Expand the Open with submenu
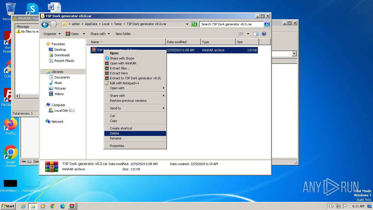The height and width of the screenshot is (210, 373). [135, 88]
